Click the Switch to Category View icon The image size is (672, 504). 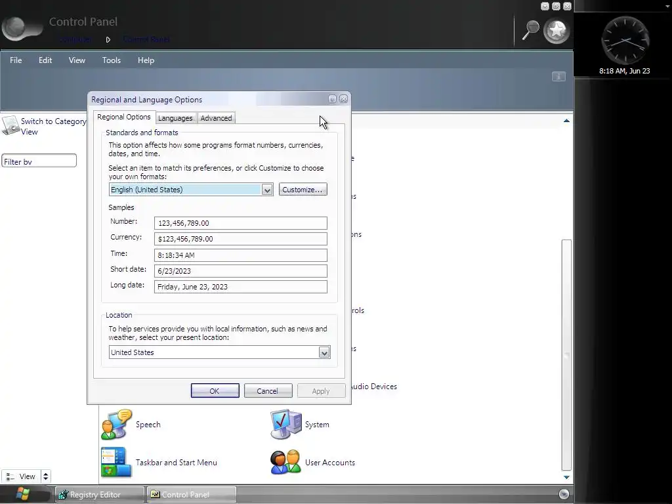point(10,125)
